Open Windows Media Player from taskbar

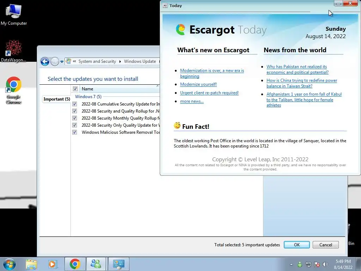[53, 264]
